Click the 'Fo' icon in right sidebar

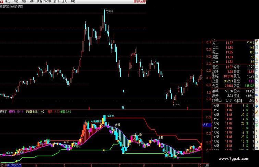pos(257,53)
